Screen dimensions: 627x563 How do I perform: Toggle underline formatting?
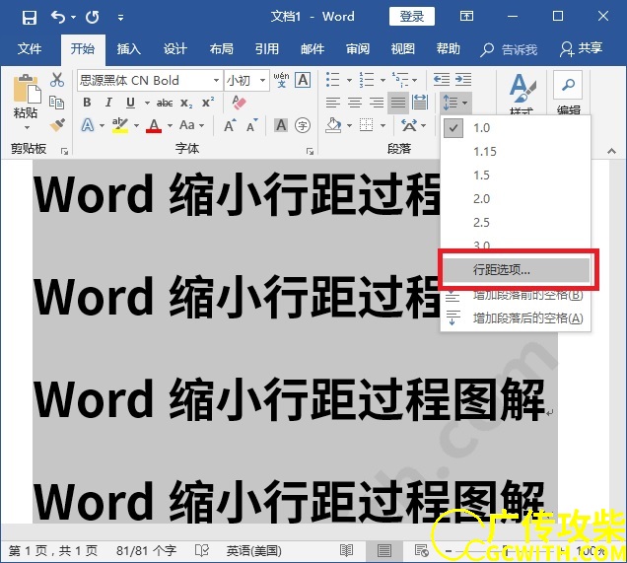130,103
